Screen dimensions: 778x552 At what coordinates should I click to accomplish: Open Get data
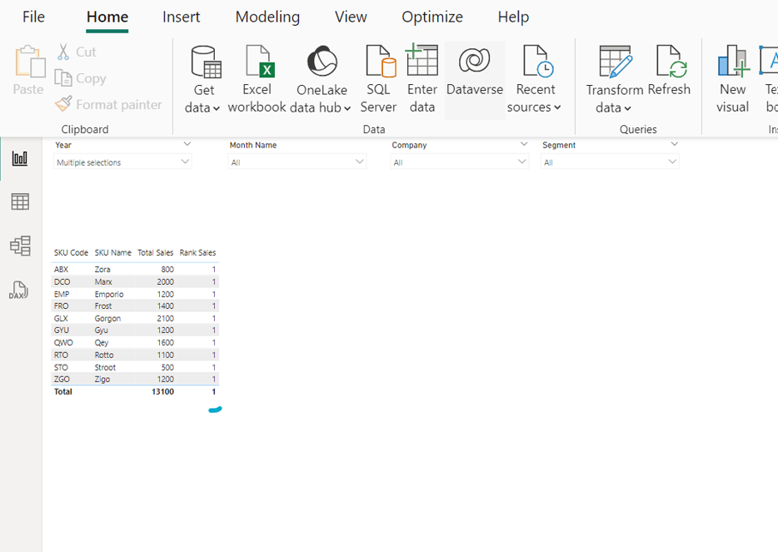point(204,79)
